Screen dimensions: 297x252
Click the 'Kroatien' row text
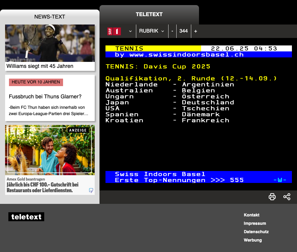(x=124, y=120)
